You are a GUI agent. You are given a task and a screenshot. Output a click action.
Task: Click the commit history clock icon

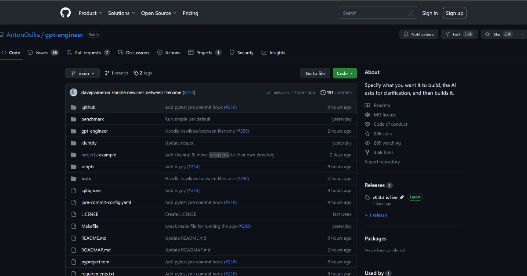322,92
